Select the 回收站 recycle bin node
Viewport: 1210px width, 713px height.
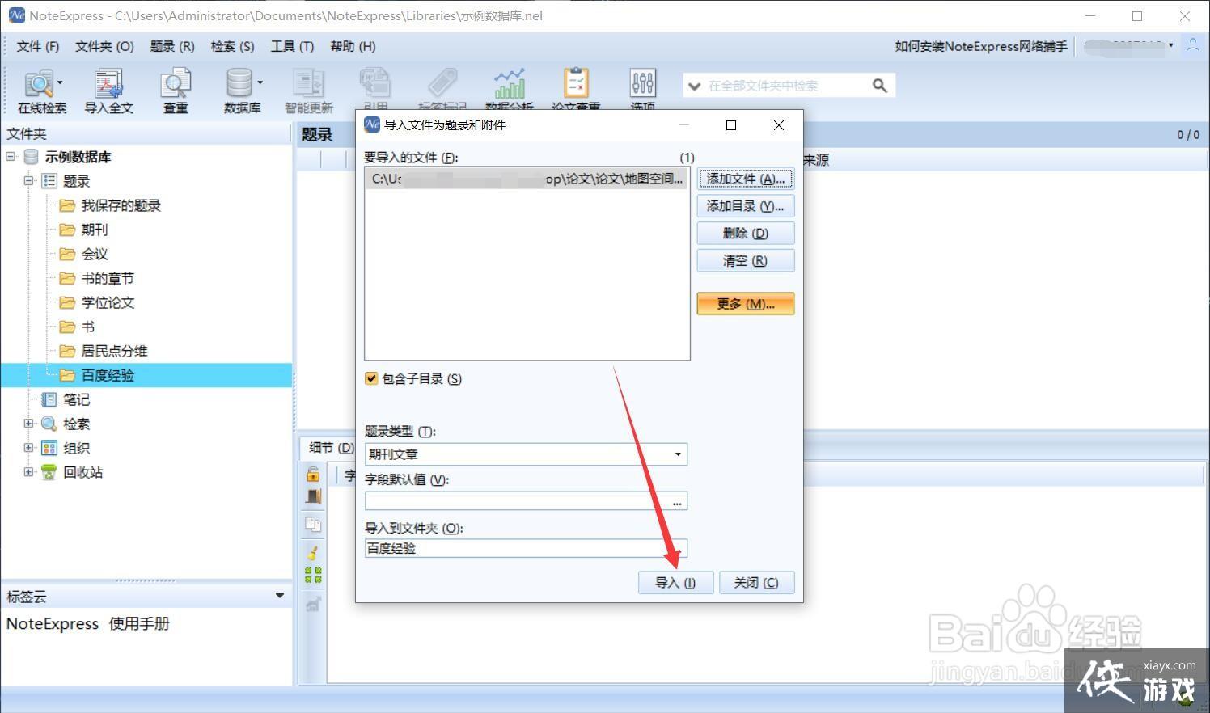point(82,472)
